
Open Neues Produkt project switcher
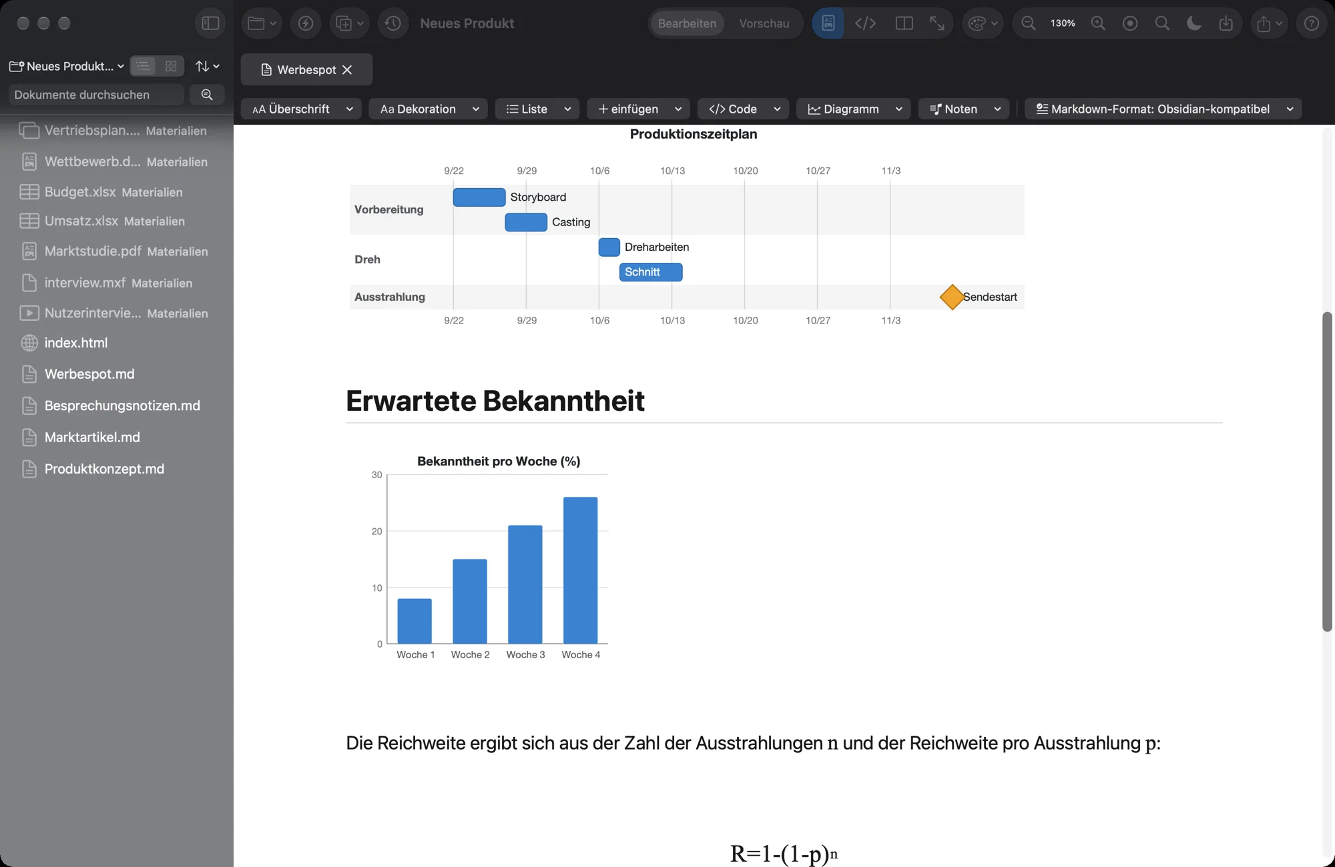67,66
